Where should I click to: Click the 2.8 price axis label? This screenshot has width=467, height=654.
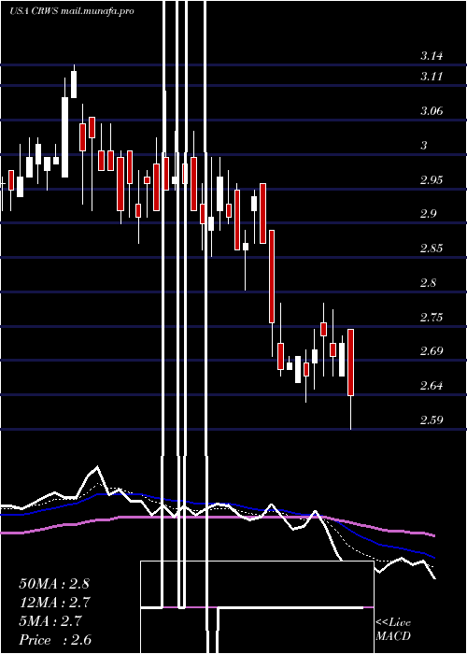[428, 283]
